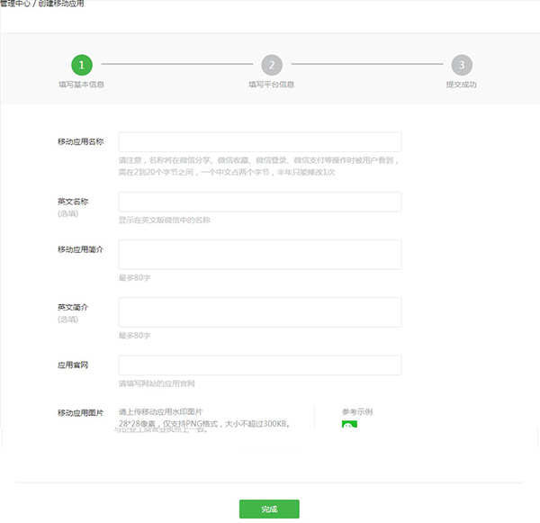Focus the 英文名称 input field
This screenshot has width=540, height=523.
pos(259,202)
